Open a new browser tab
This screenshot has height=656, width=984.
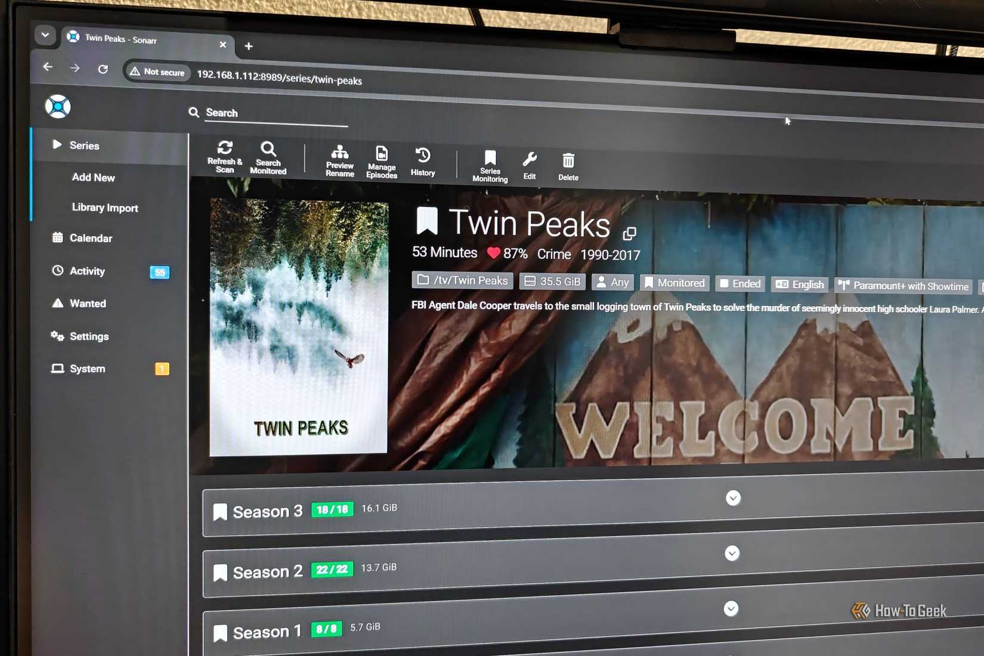249,46
